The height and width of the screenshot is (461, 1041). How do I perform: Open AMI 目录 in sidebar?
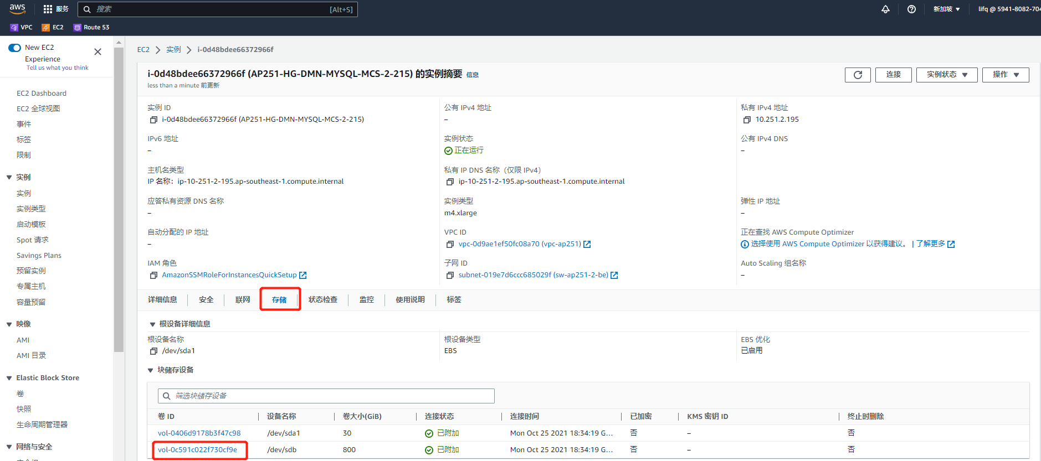(32, 356)
